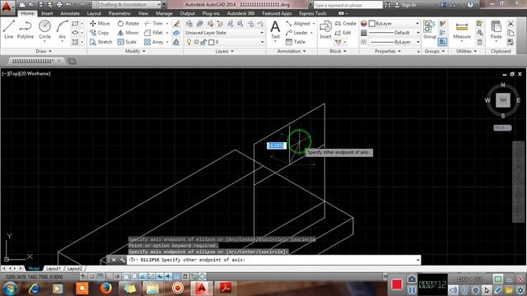The width and height of the screenshot is (527, 296).
Task: Click the object color wheel swatch
Action: [364, 24]
